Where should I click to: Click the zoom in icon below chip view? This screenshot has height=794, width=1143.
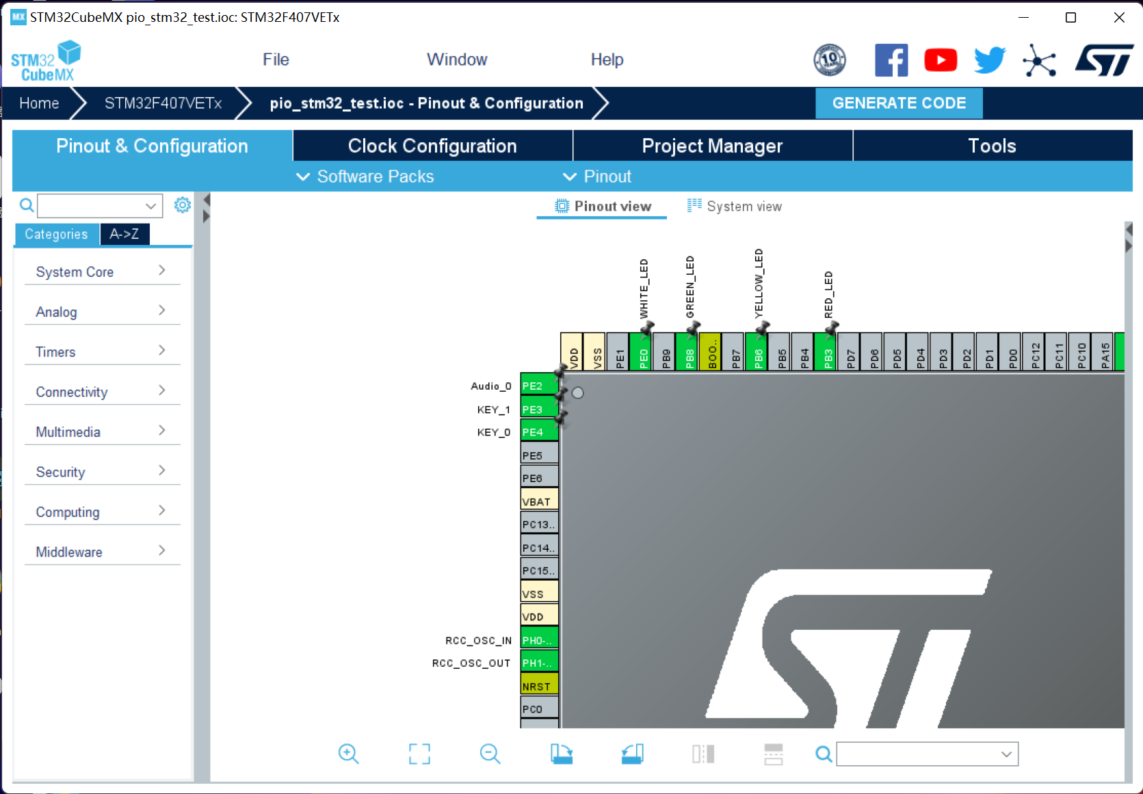[x=348, y=754]
